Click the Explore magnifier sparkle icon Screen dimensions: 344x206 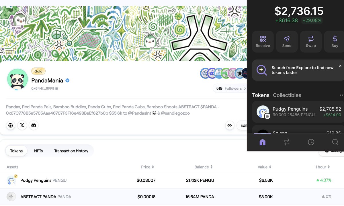[261, 70]
